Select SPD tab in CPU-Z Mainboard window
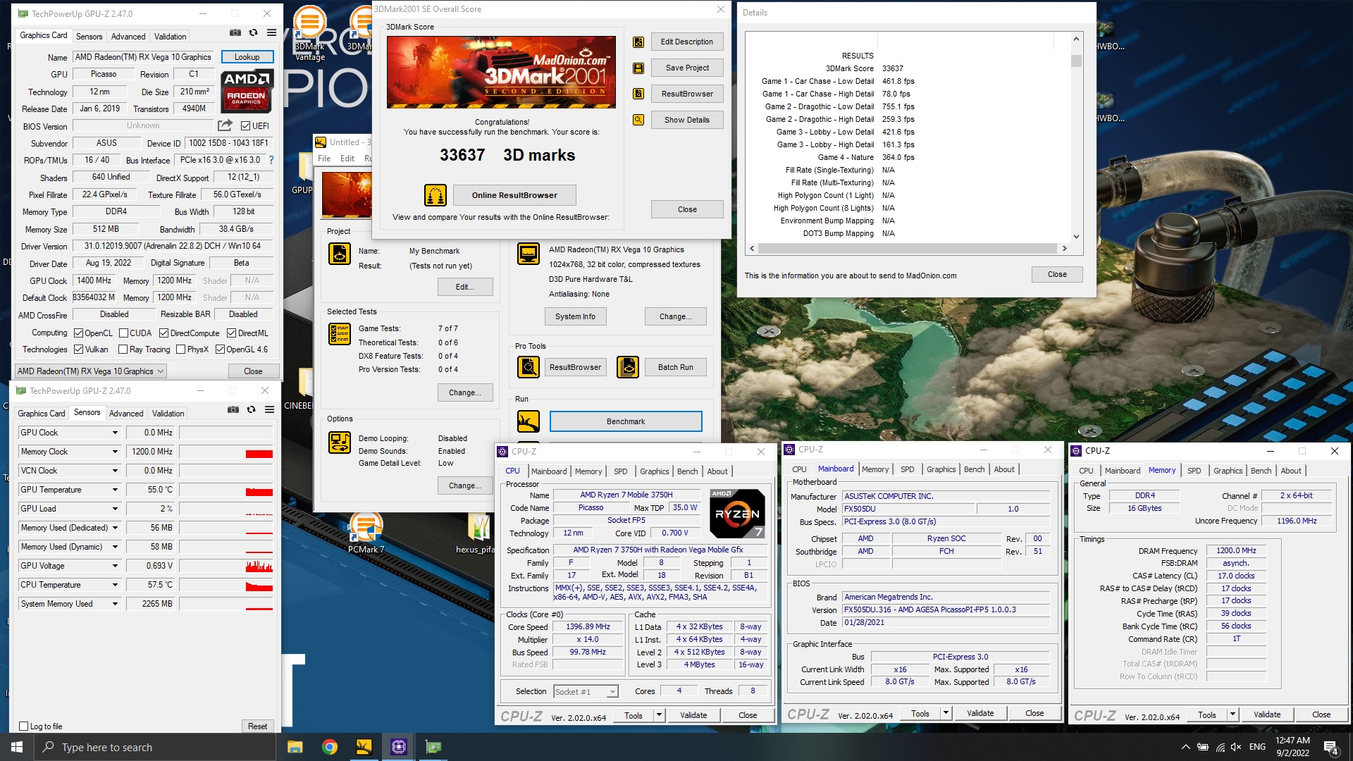 908,469
